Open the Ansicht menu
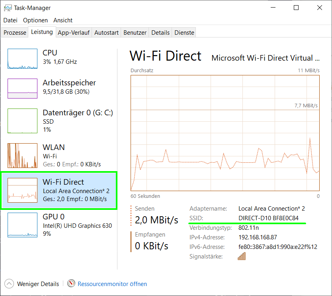This screenshot has height=296, width=332. click(63, 20)
